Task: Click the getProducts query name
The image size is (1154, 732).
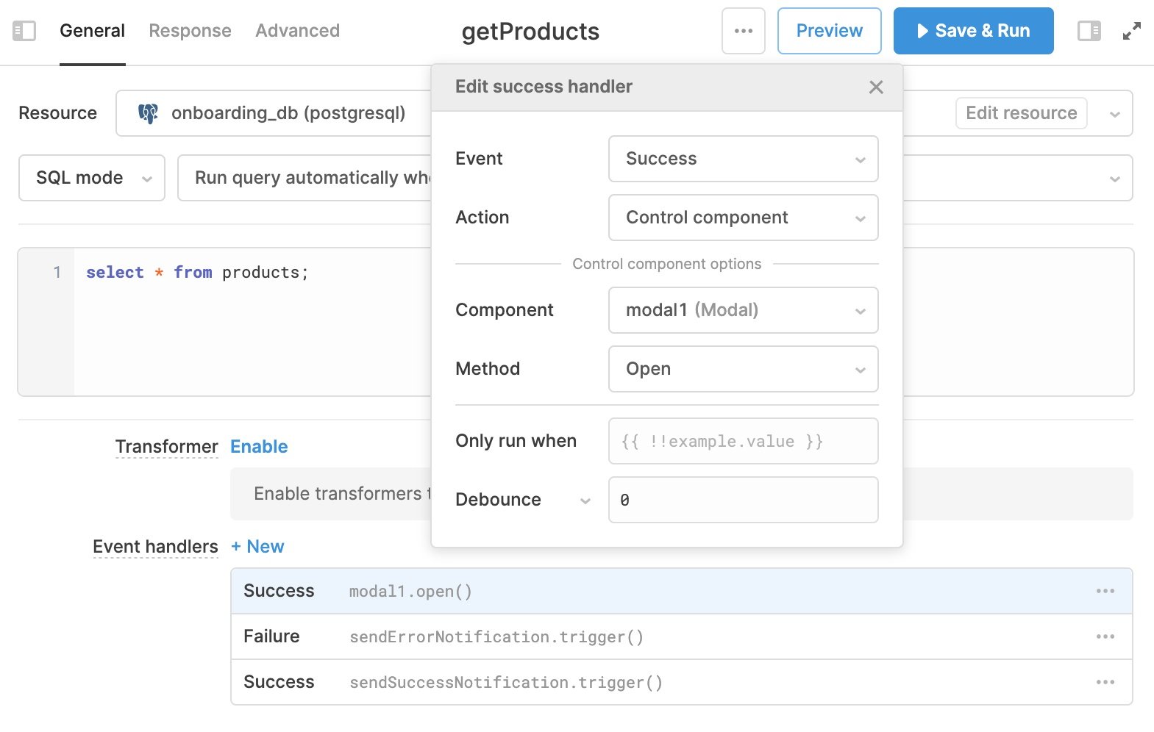Action: click(x=530, y=32)
